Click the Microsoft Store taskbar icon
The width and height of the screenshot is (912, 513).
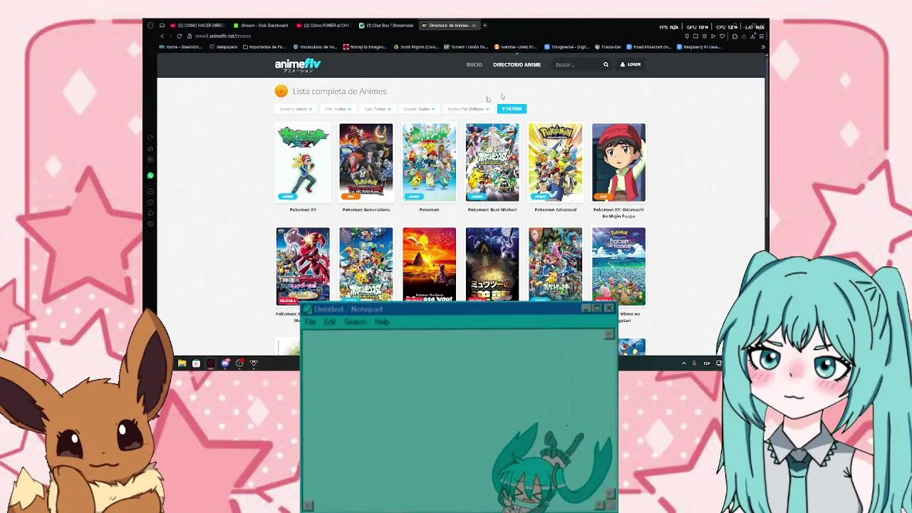(x=196, y=363)
